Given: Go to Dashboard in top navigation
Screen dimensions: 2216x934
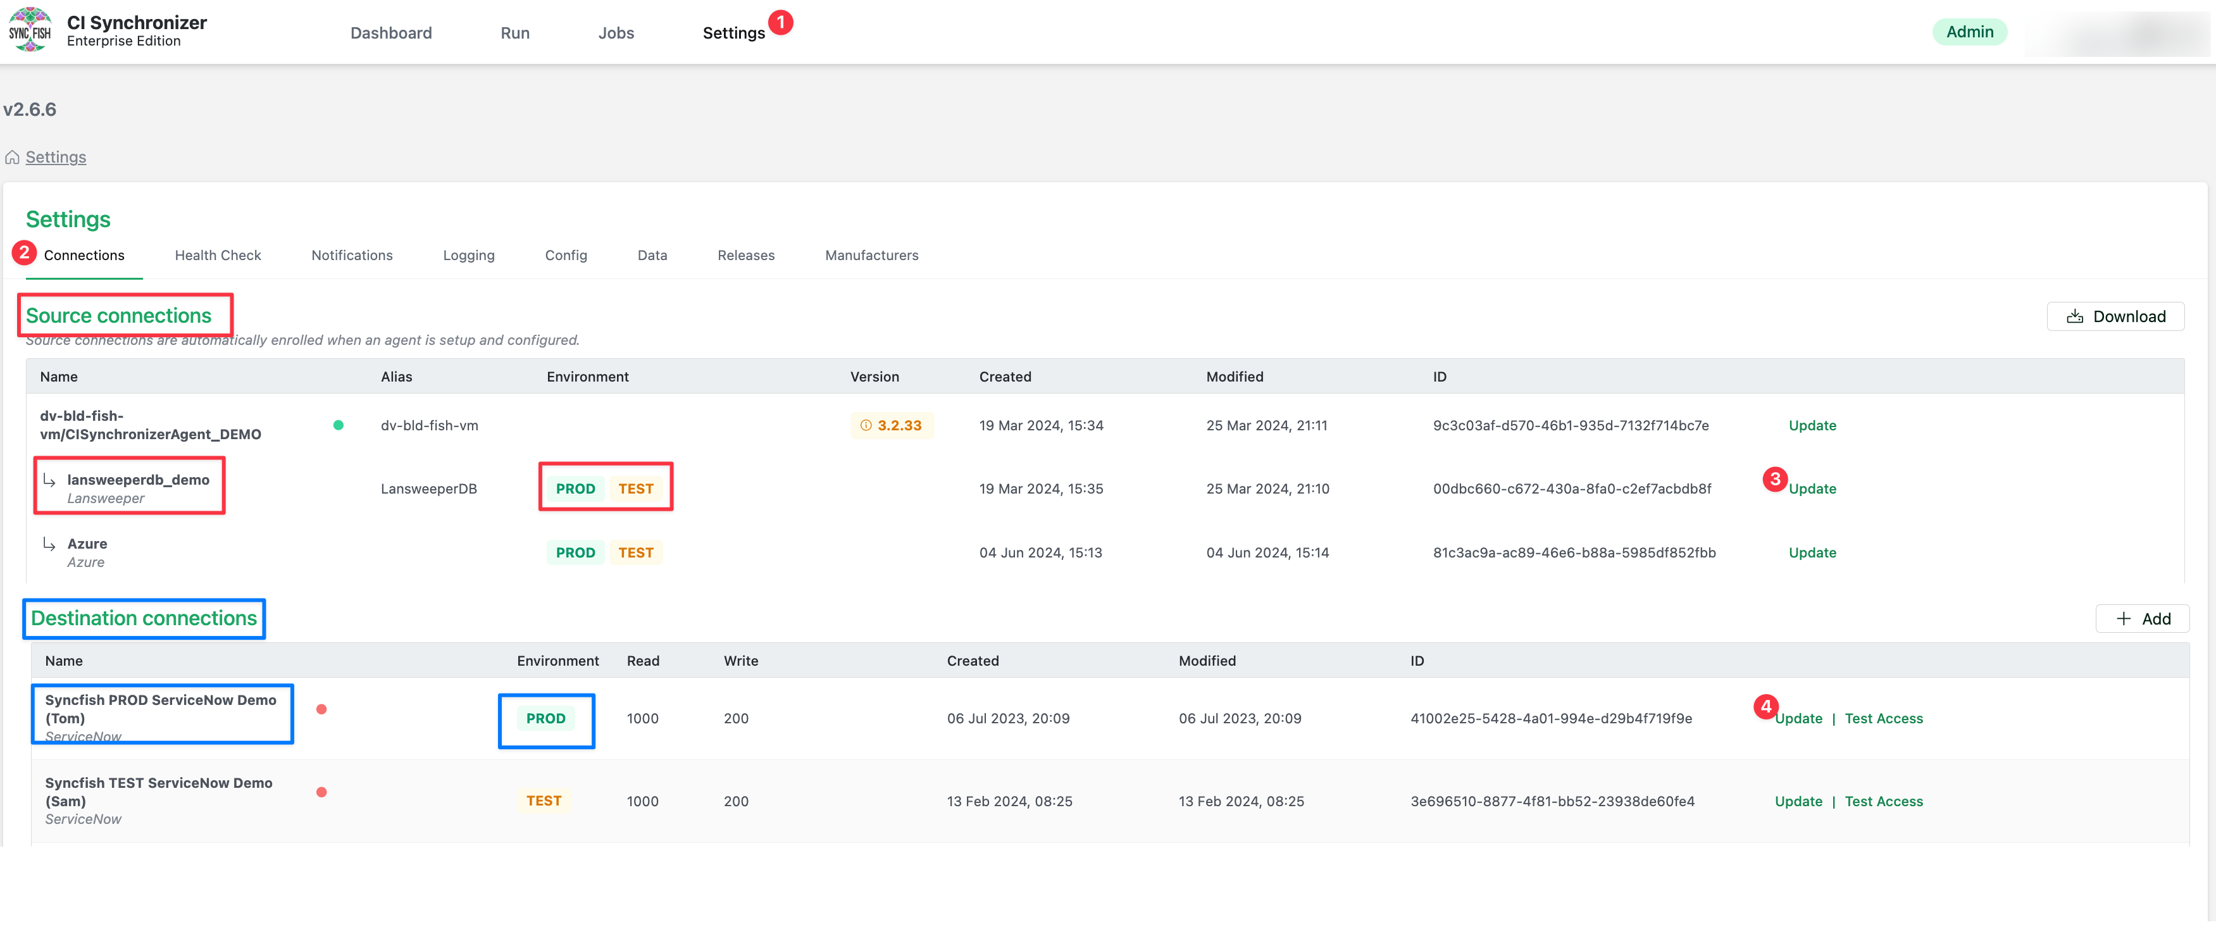Looking at the screenshot, I should [x=390, y=33].
